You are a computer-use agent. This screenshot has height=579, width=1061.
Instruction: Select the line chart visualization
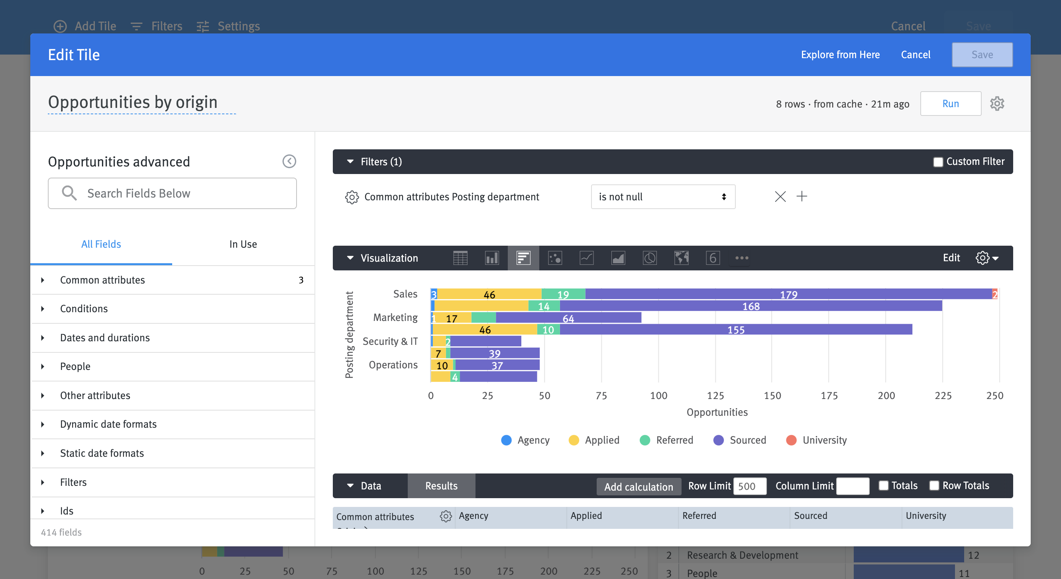pos(587,258)
